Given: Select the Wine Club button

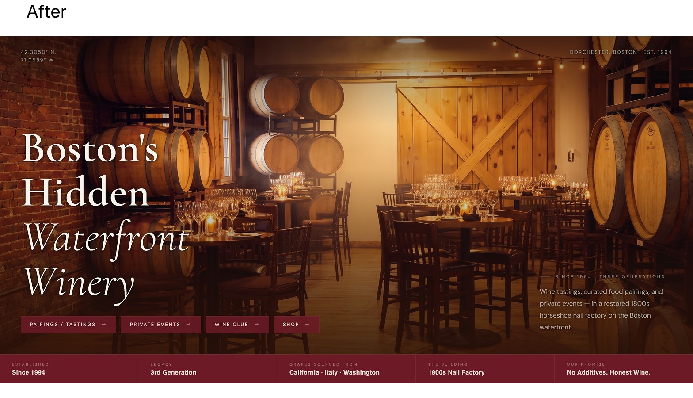Looking at the screenshot, I should (237, 325).
